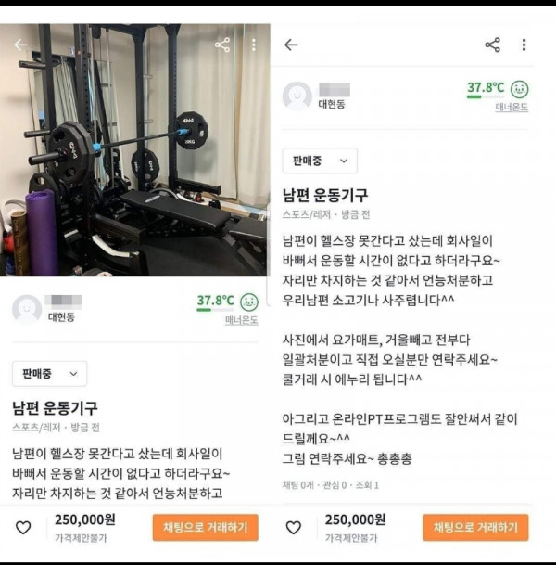Viewport: 556px width, 565px height.
Task: Tap the share icon over the product photo
Action: coord(222,45)
